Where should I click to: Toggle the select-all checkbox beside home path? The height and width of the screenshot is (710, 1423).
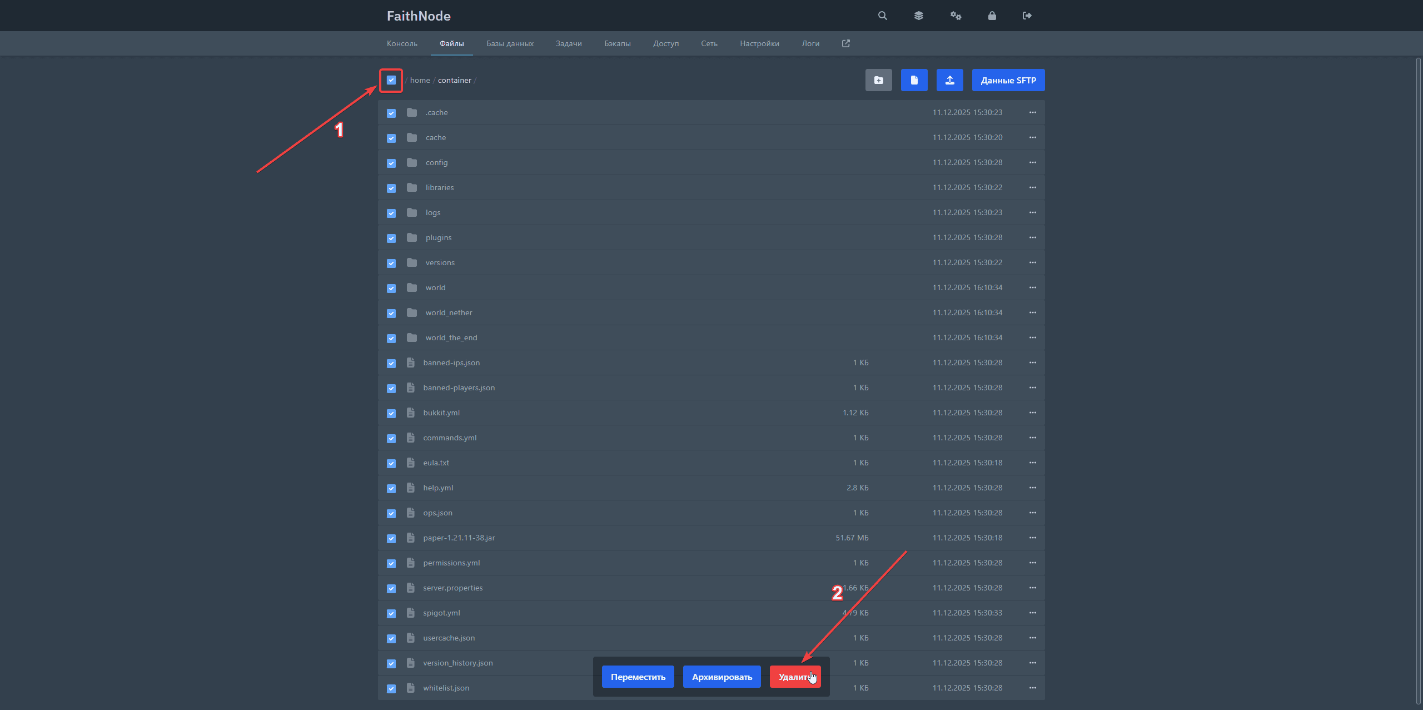391,80
